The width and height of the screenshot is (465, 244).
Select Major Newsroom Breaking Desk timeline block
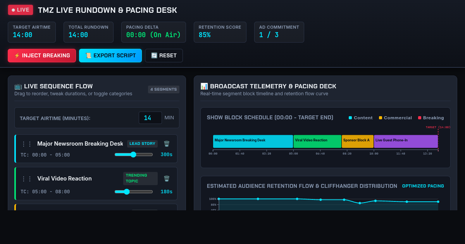coord(253,141)
